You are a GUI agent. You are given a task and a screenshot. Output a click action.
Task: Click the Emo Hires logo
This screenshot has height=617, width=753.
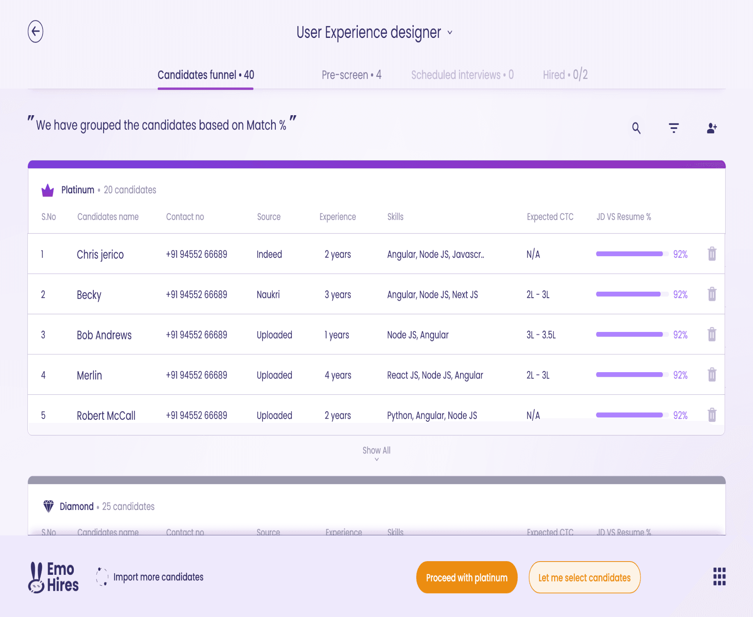(x=54, y=577)
